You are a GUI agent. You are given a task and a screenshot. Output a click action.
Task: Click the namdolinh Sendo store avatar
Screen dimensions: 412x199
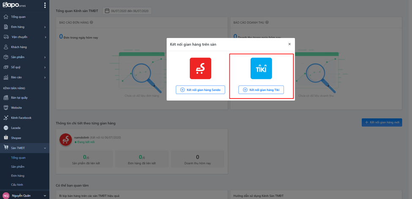66,140
